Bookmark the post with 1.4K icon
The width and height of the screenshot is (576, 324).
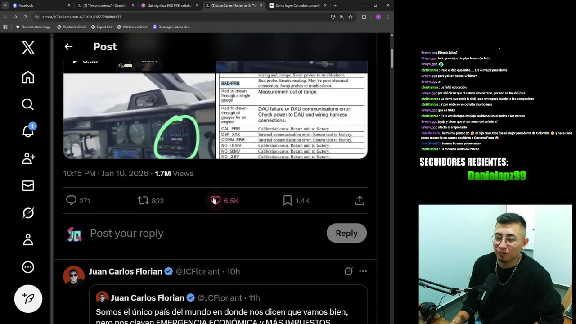pos(288,201)
